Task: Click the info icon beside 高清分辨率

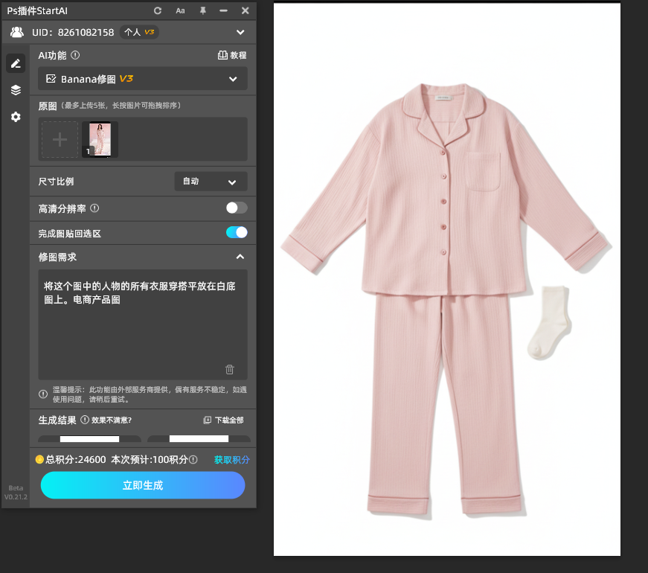Action: click(94, 208)
